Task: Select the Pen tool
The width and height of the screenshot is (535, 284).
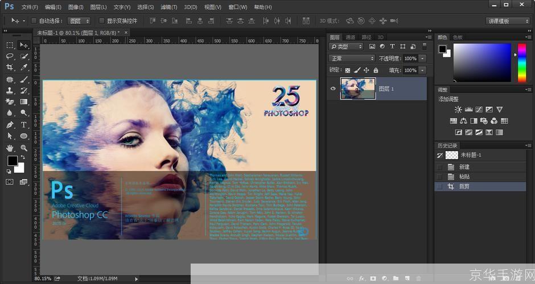Action: [10, 124]
